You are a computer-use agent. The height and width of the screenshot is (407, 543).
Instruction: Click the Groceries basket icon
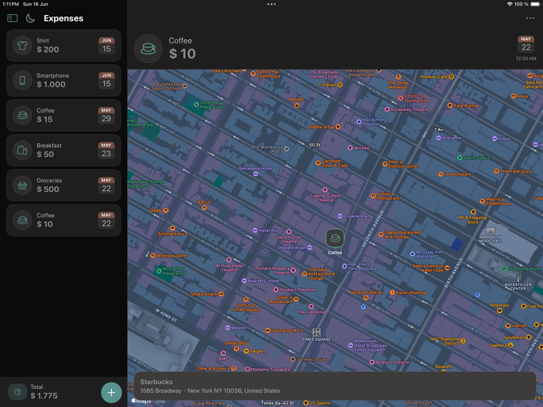pos(22,185)
